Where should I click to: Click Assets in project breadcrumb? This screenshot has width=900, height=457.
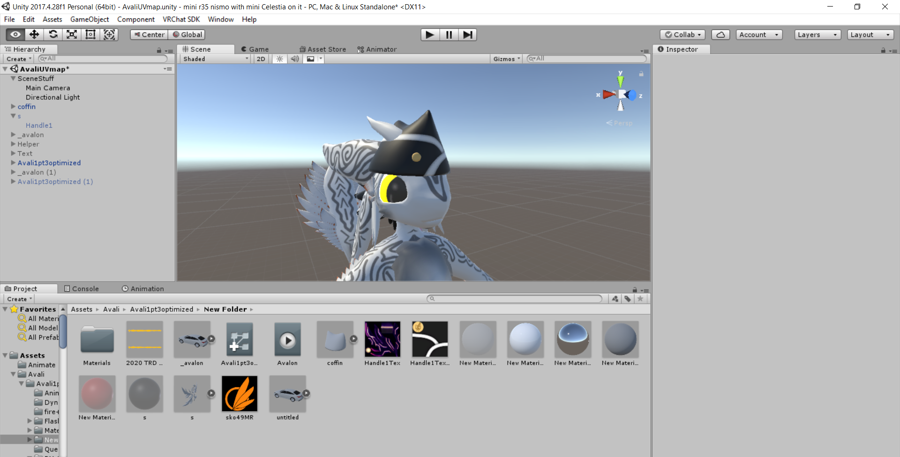pyautogui.click(x=82, y=310)
